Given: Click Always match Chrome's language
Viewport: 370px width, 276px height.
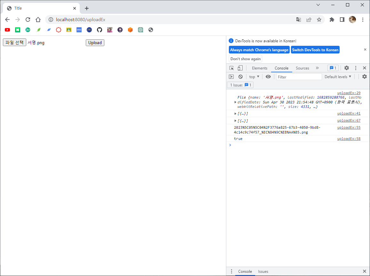Looking at the screenshot, I should tap(259, 50).
